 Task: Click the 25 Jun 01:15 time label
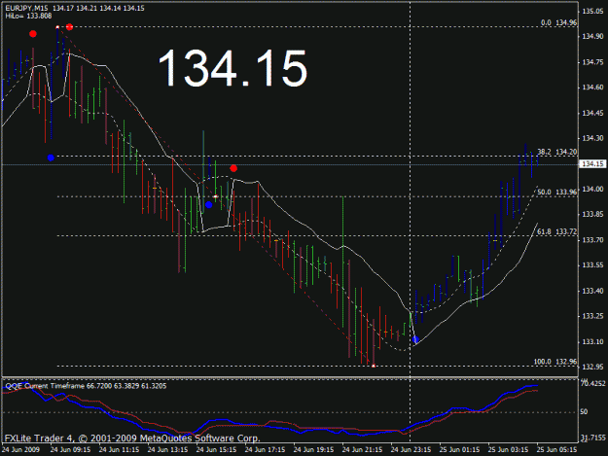pos(459,450)
